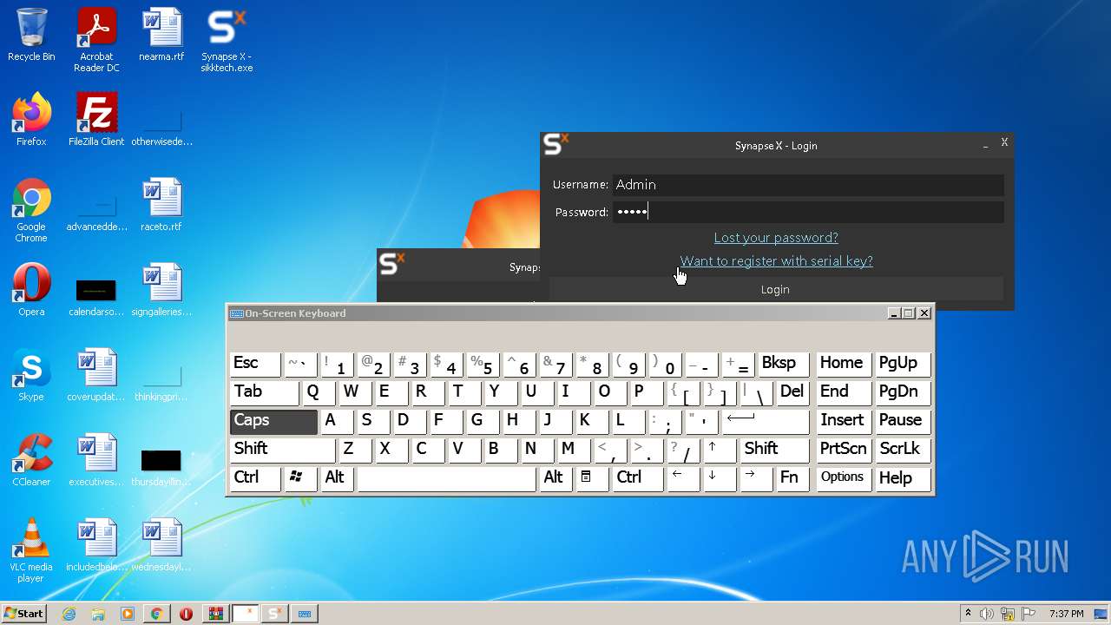
Task: Click the Login button in Synapse X
Action: (775, 289)
